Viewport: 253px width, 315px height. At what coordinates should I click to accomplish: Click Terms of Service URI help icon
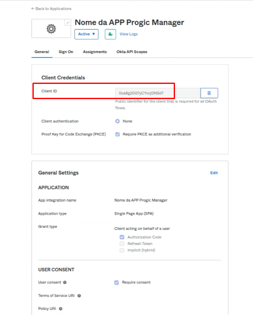point(79,296)
